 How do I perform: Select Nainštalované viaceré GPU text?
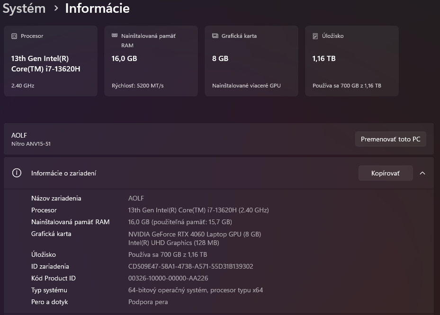246,86
